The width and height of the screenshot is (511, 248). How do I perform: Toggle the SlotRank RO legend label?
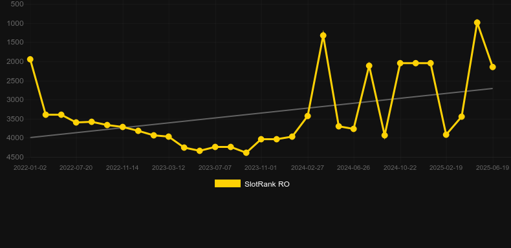tap(267, 184)
